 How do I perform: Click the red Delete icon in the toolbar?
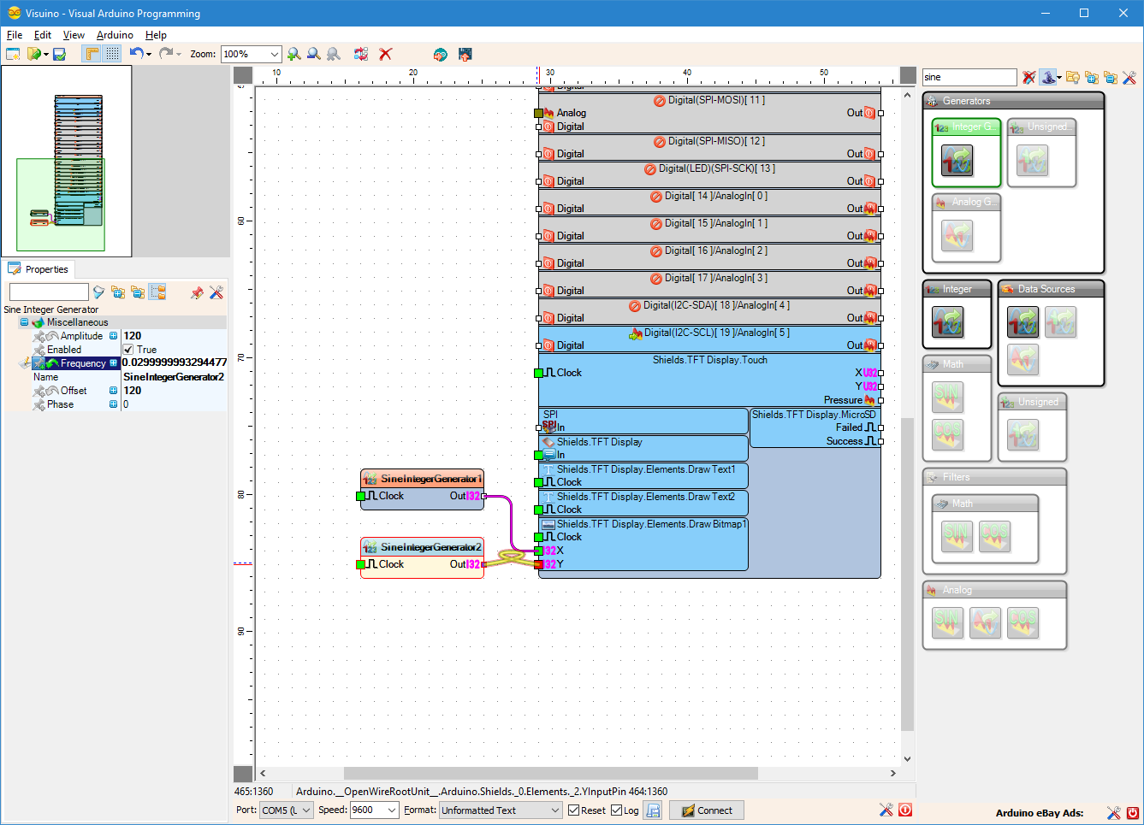pyautogui.click(x=384, y=54)
